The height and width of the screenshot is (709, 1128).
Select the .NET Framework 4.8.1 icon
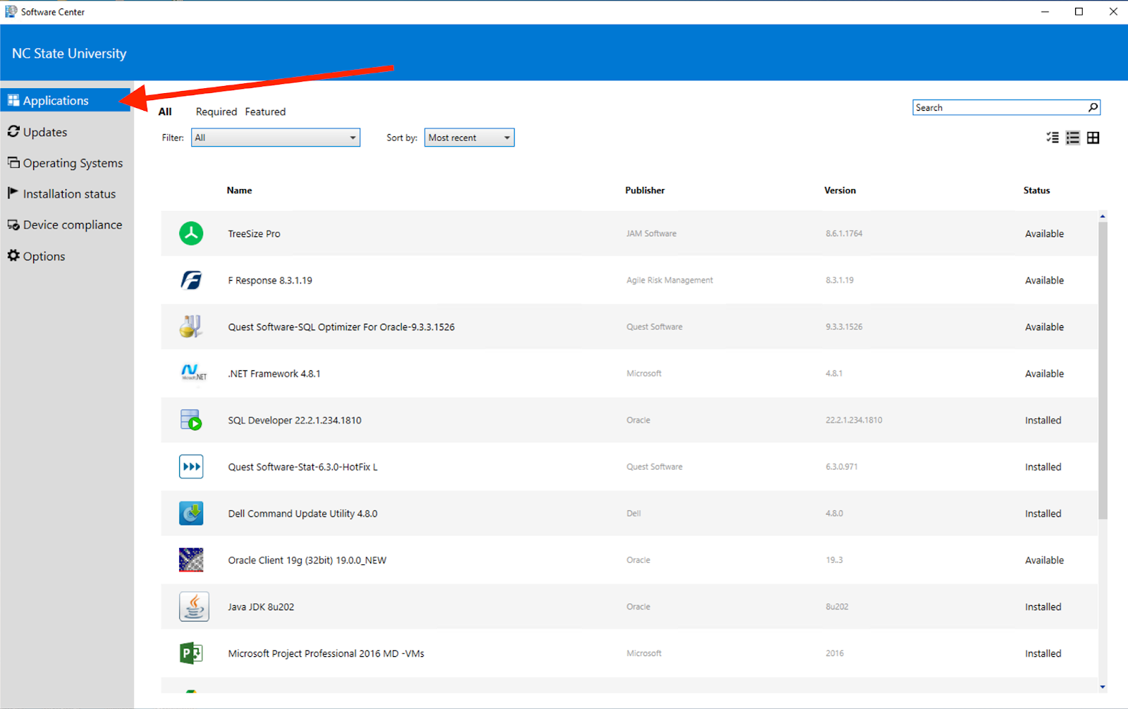tap(192, 373)
